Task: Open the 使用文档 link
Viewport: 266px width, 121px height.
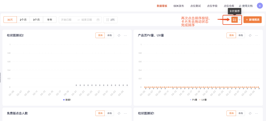Action: (x=246, y=6)
